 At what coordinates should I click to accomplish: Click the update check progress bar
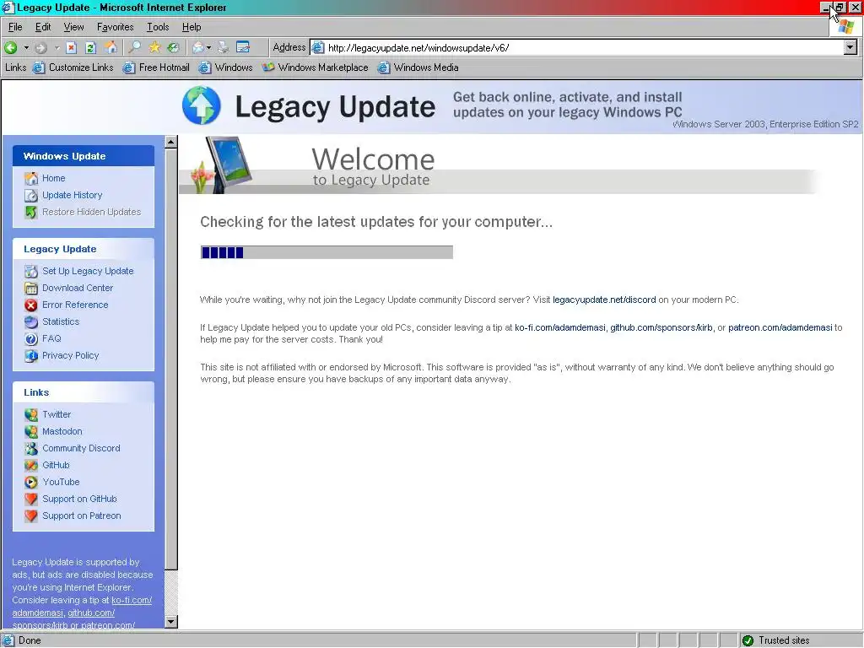[x=327, y=252]
